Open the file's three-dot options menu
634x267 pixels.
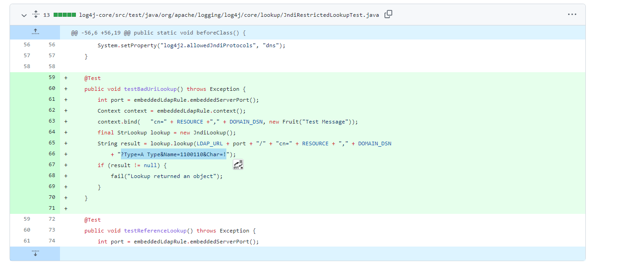572,15
